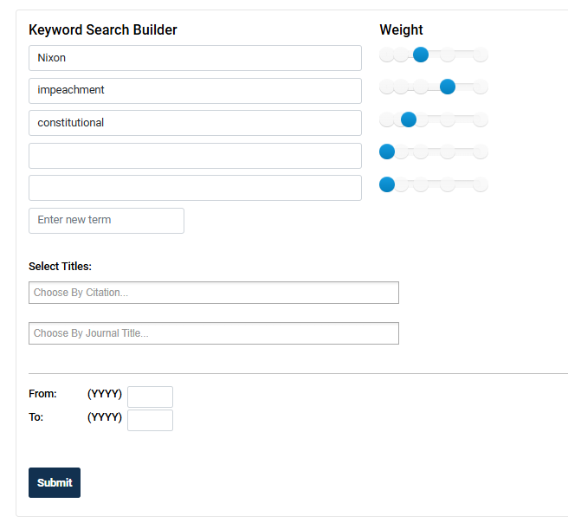568x529 pixels.
Task: Click the fifth empty keyword field
Action: (x=195, y=188)
